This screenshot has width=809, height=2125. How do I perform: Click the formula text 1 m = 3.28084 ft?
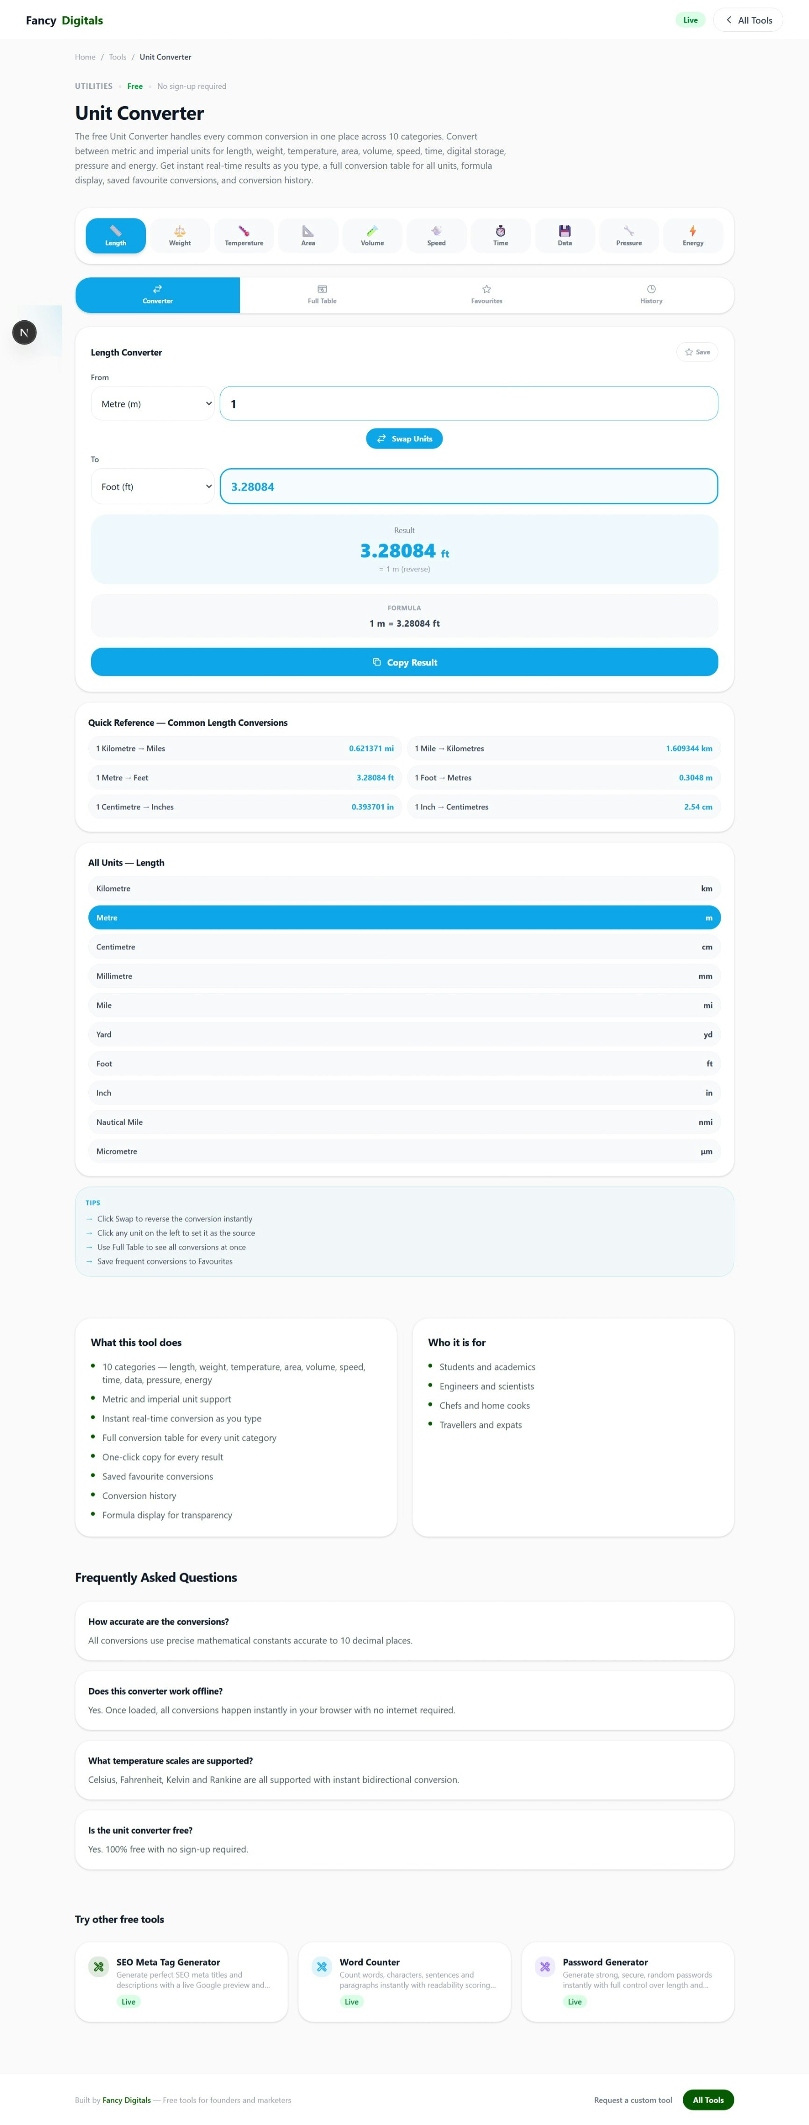404,624
